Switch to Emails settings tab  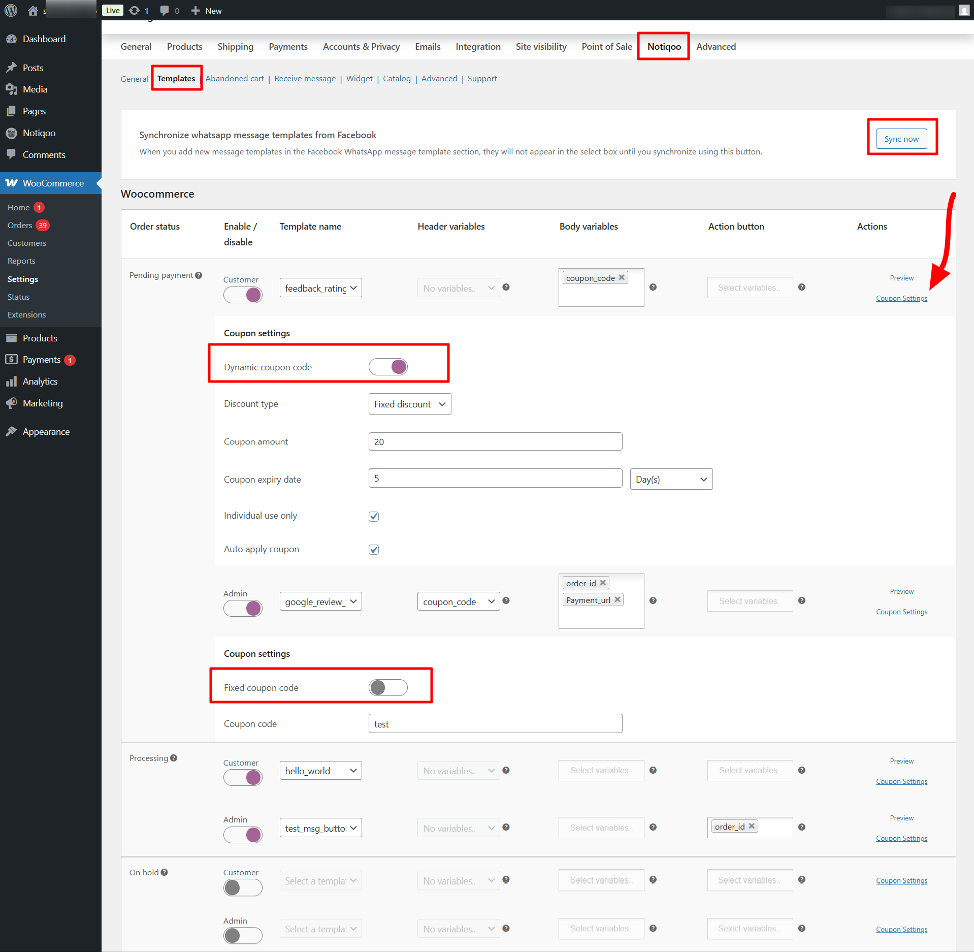pos(428,46)
